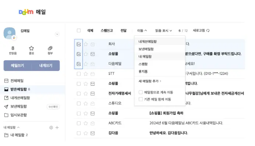
Task: Check the 전자거래명세서 mail checkbox
Action: 79,94
